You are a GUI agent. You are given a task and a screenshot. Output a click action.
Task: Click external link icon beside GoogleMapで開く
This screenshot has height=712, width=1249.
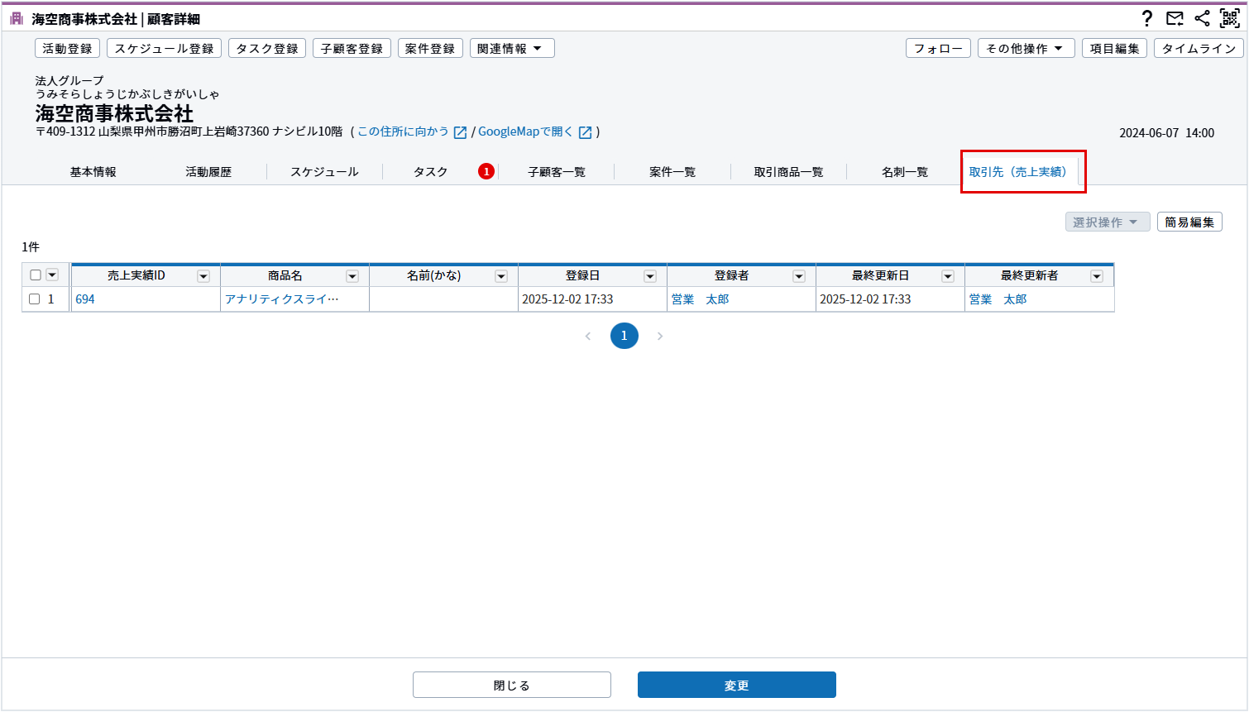tap(586, 132)
